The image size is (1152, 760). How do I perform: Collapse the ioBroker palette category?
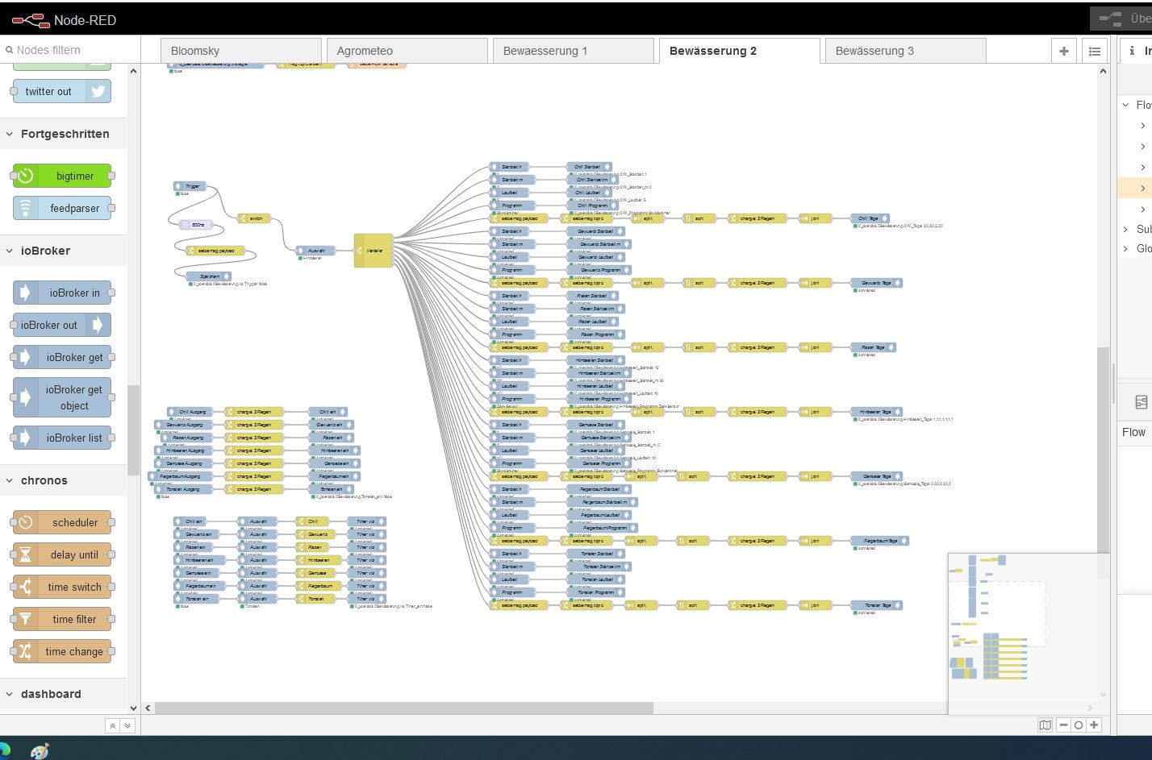(64, 251)
